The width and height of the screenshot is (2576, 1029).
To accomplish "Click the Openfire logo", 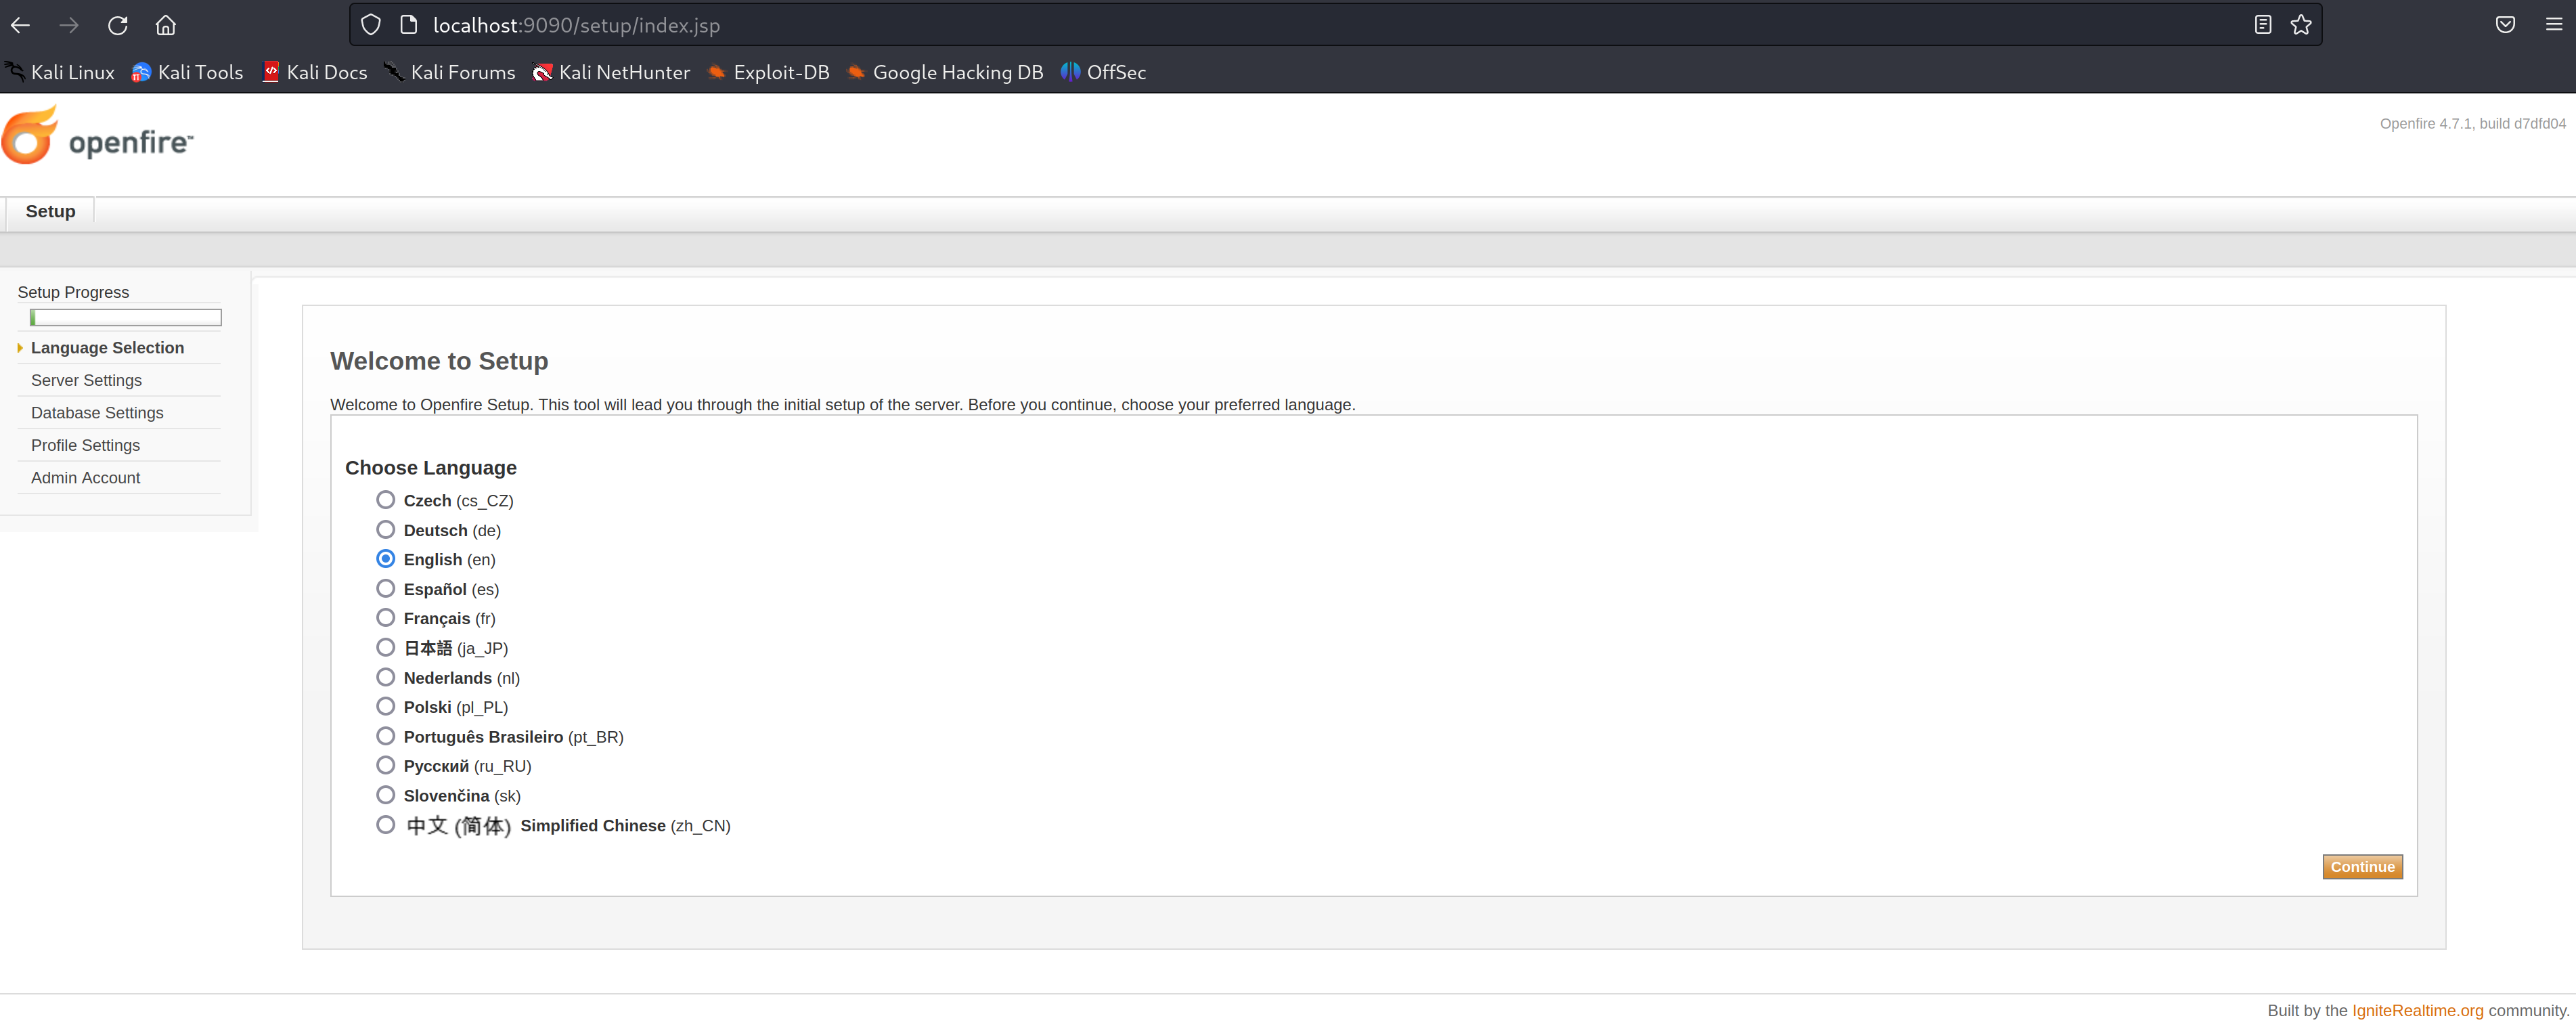I will (x=98, y=136).
